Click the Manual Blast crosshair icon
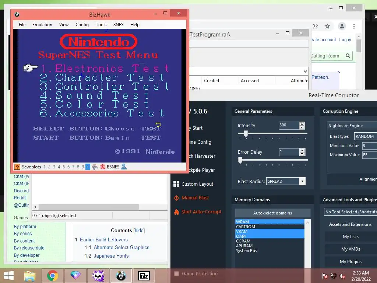The width and height of the screenshot is (377, 283). (x=176, y=198)
